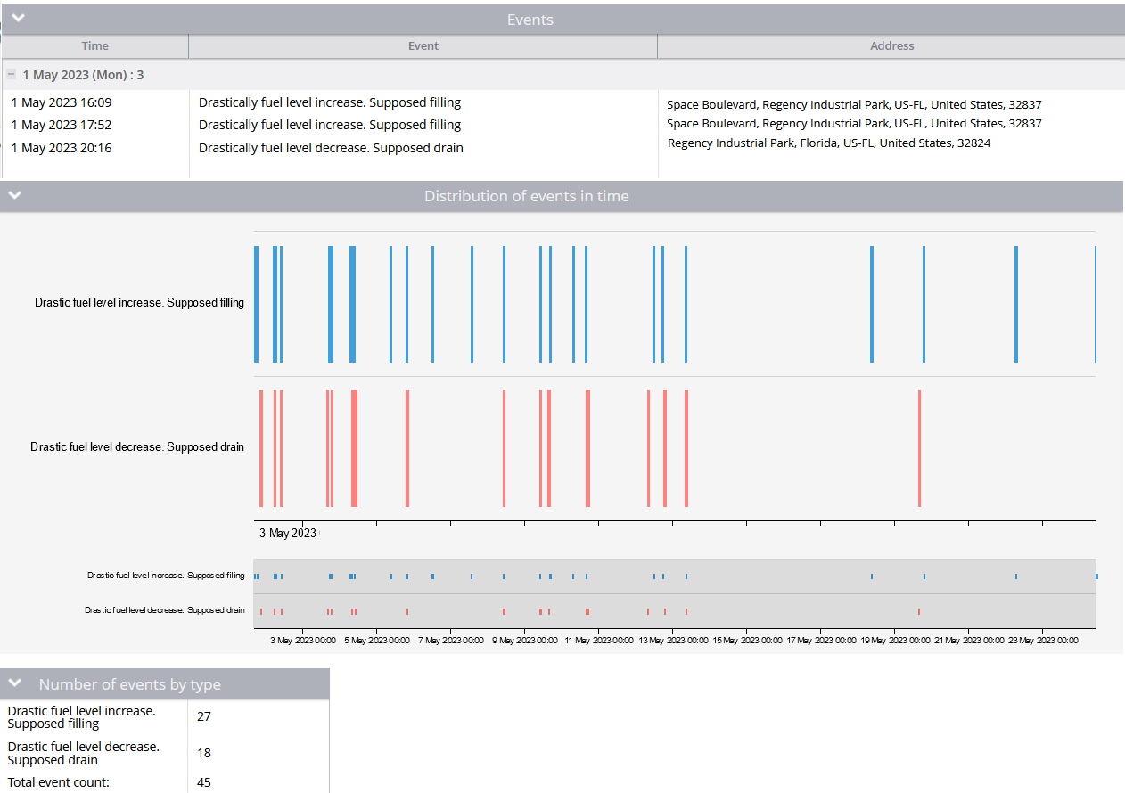Select the total event count value 45
1125x793 pixels.
(x=204, y=782)
